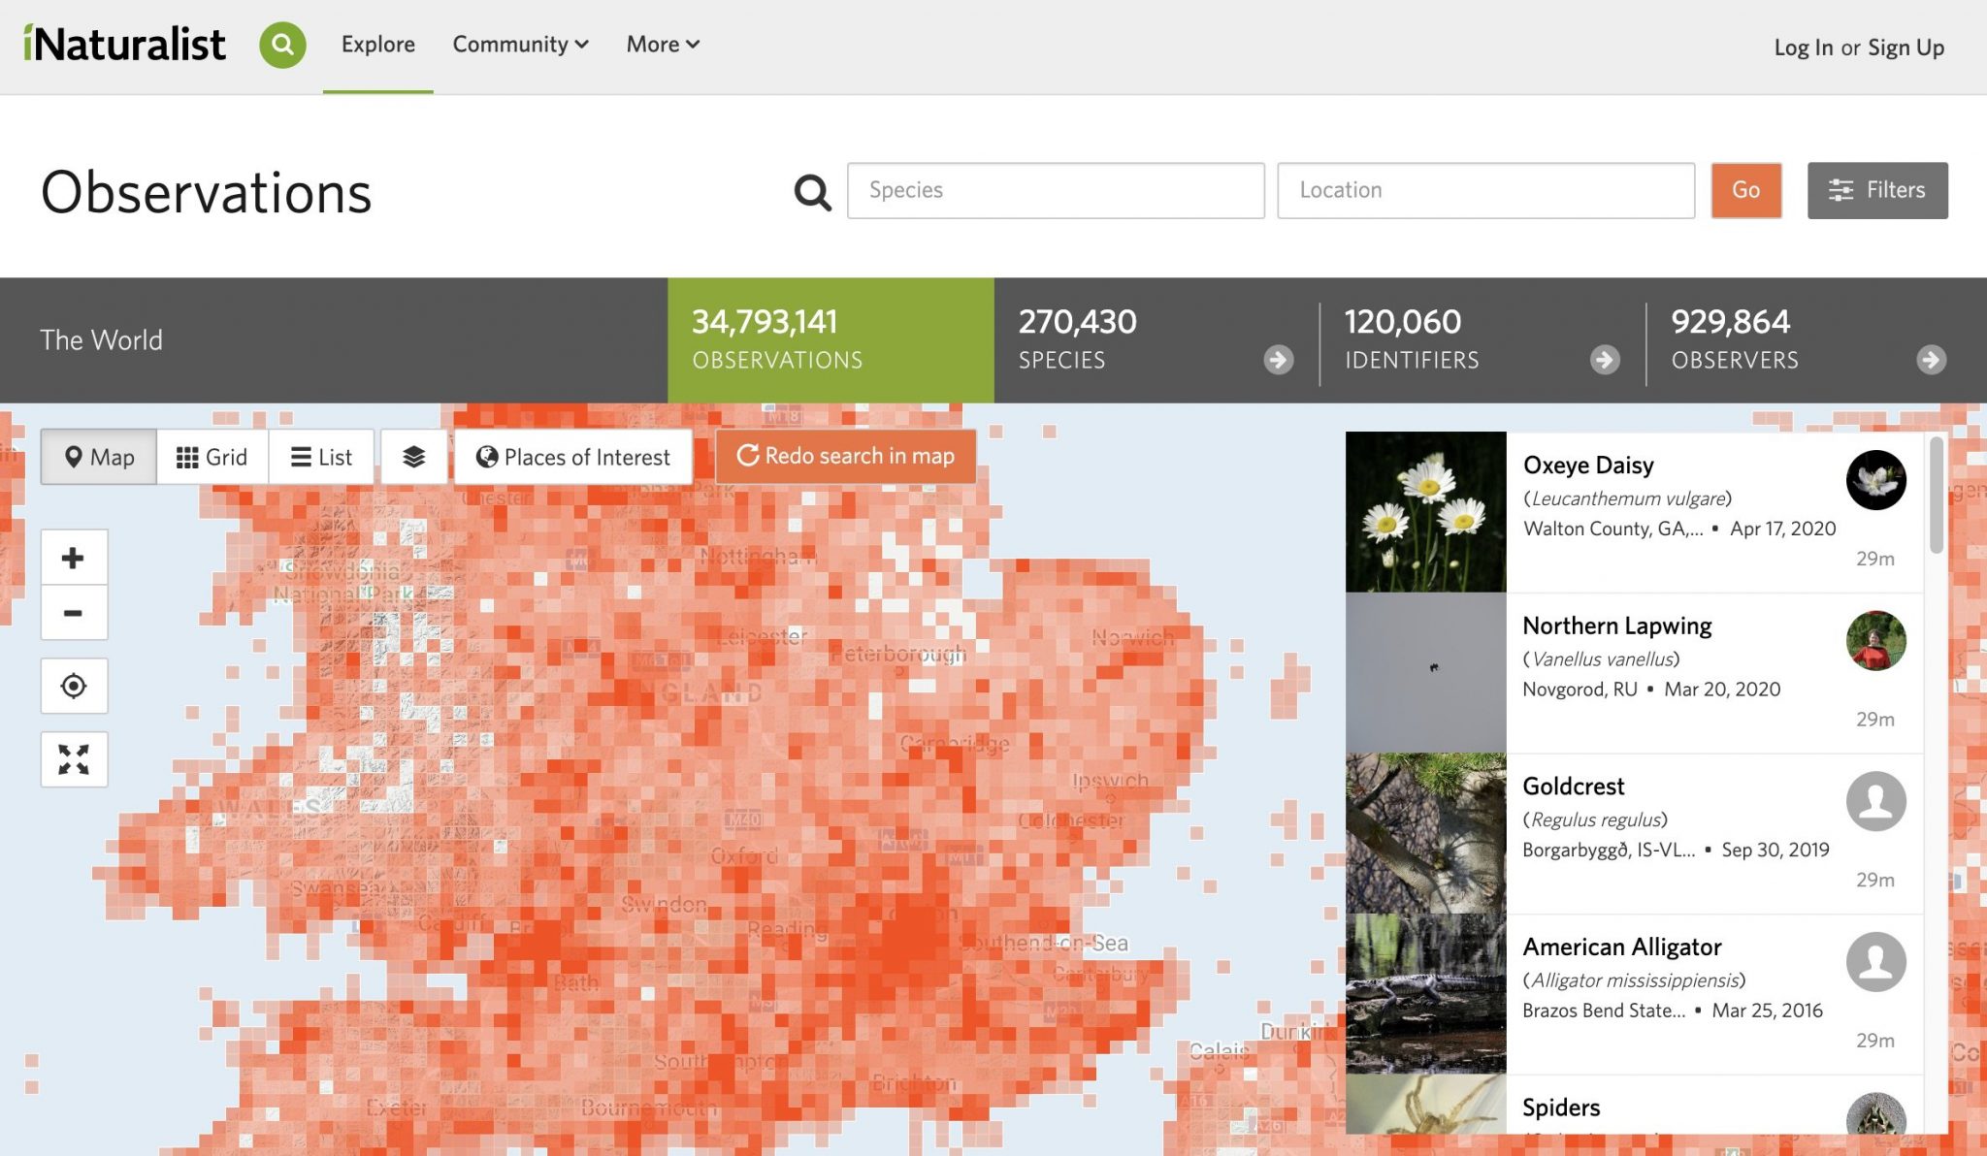Click inside the Location input field

click(x=1484, y=190)
